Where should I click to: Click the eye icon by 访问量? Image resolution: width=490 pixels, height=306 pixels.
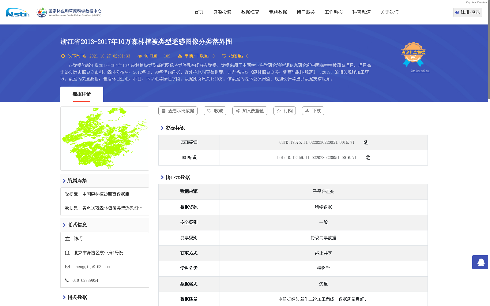click(140, 56)
